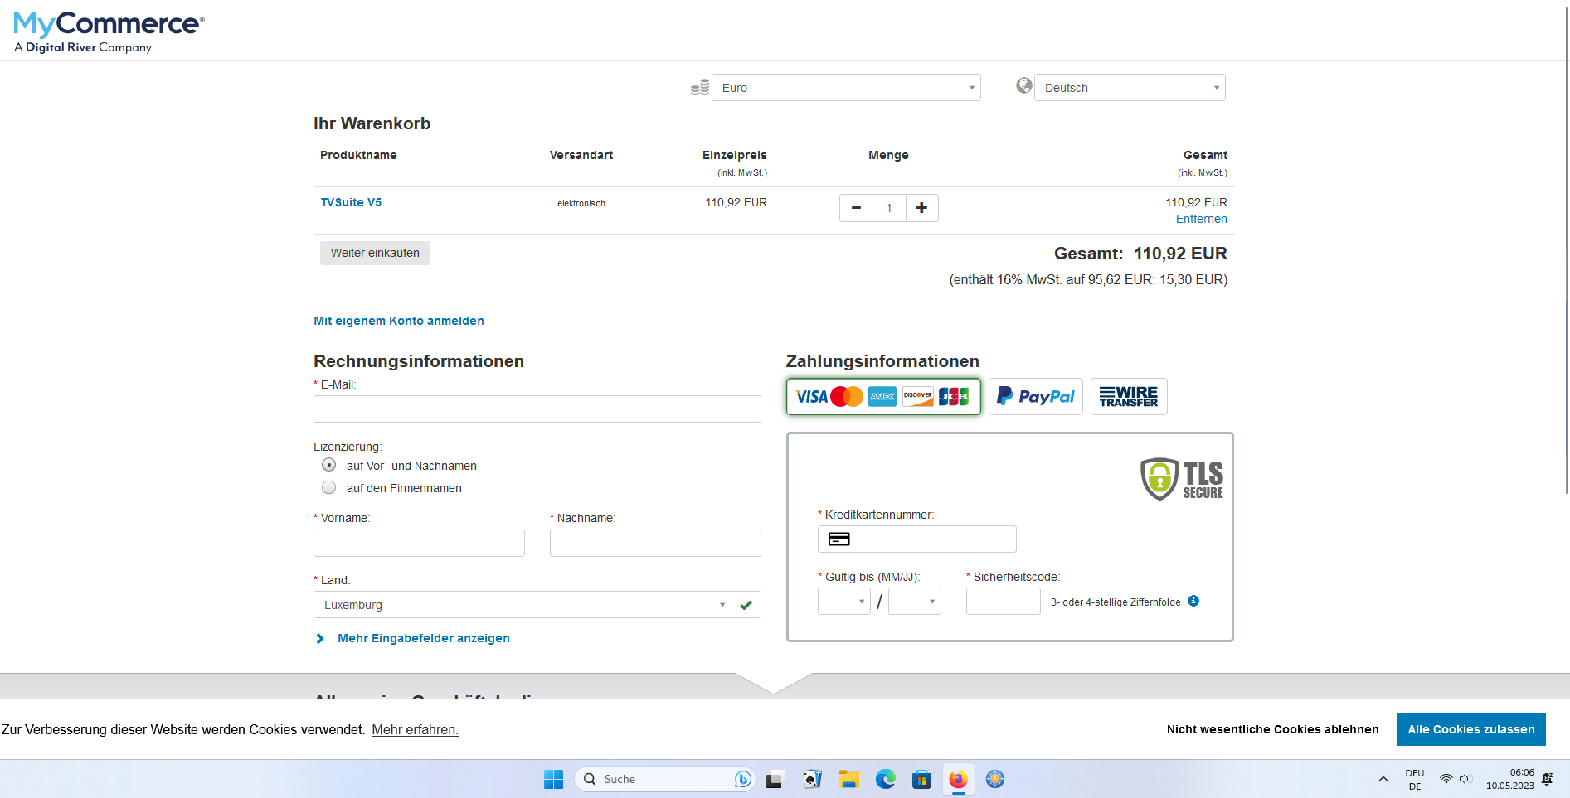Click the TLS Secure badge
The height and width of the screenshot is (798, 1570).
click(1182, 479)
